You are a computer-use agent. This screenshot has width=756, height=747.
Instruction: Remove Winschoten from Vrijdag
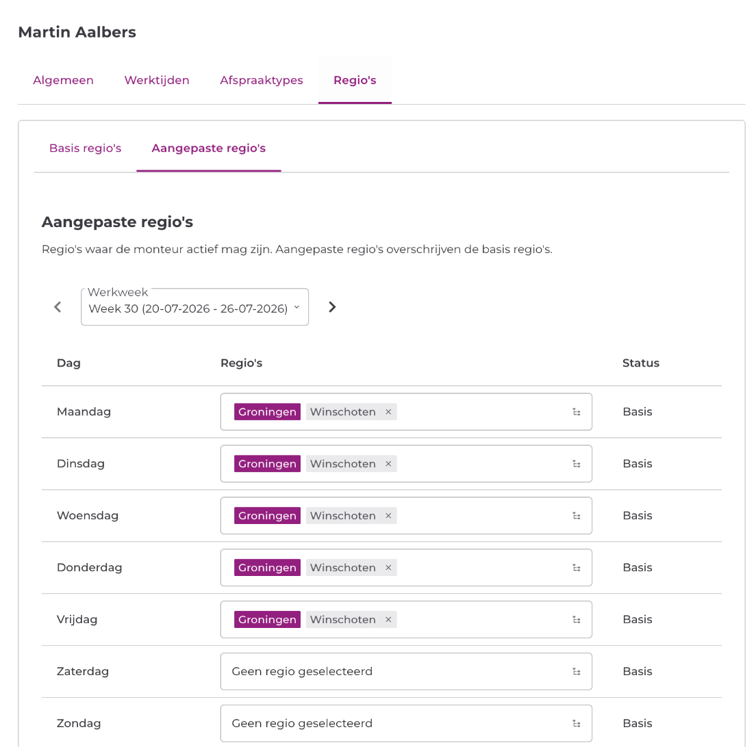pos(388,620)
